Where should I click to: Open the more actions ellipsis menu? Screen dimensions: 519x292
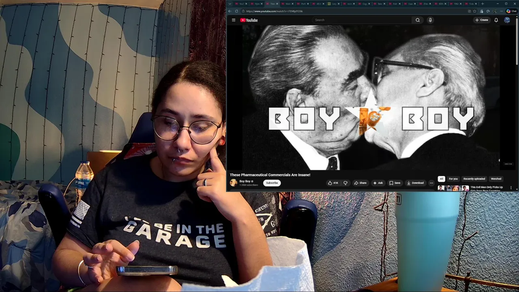(431, 183)
